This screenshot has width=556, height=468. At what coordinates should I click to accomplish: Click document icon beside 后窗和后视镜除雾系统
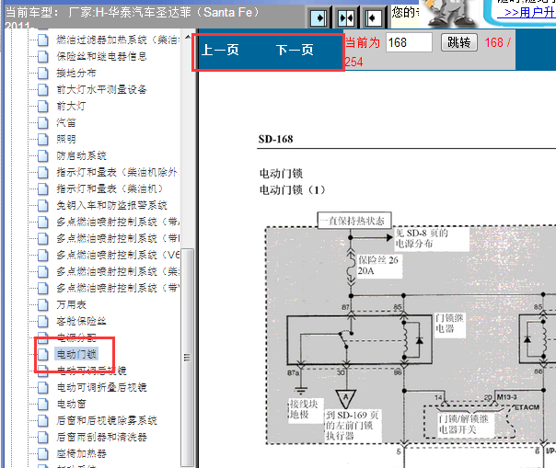pos(43,420)
